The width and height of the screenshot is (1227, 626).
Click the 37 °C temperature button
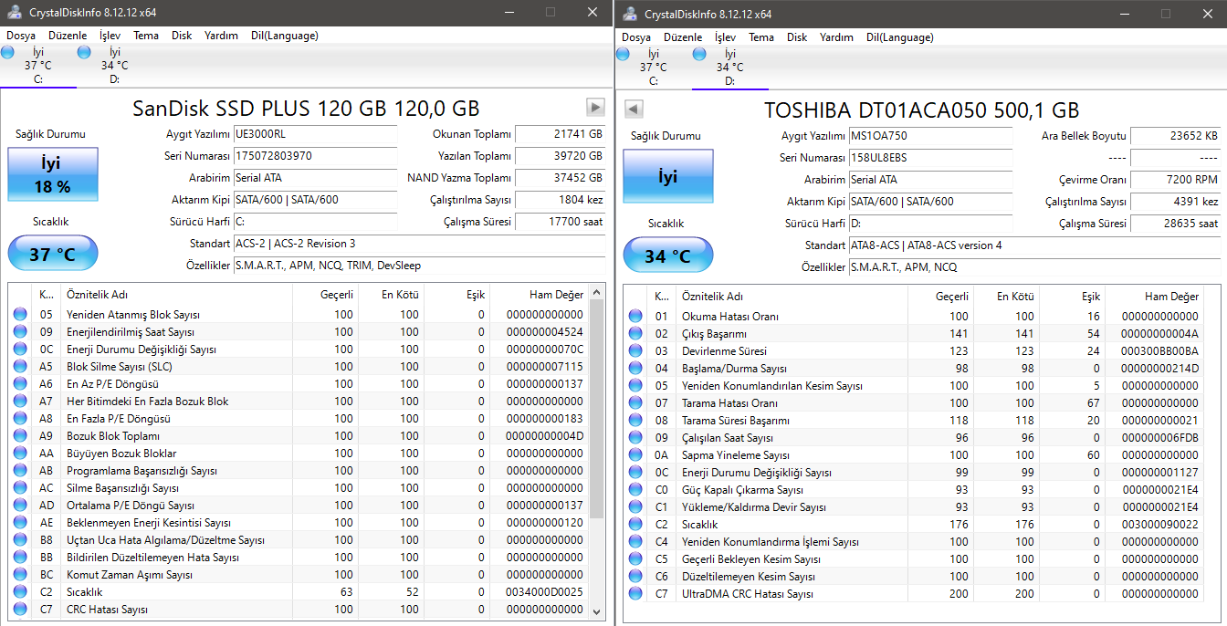pos(52,254)
